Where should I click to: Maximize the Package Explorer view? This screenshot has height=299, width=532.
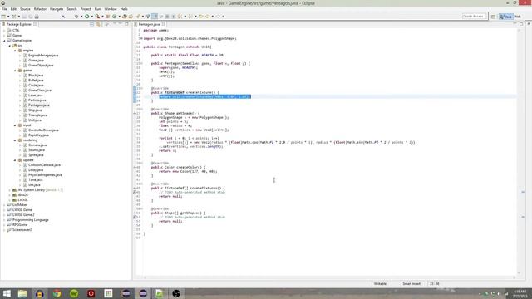(126, 24)
